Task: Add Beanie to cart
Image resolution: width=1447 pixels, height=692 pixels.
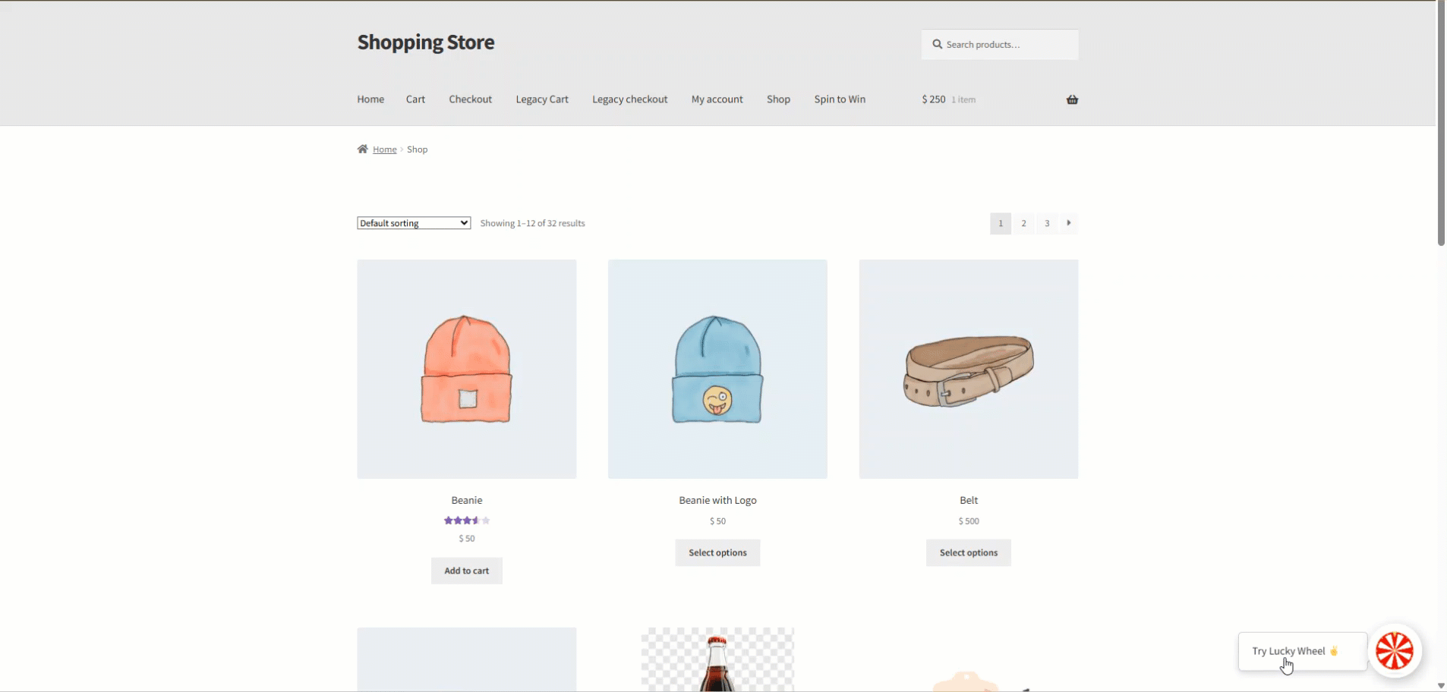Action: click(x=466, y=571)
